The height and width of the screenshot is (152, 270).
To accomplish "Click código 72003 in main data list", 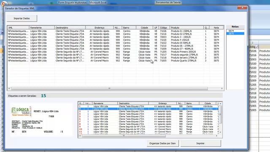I will pyautogui.click(x=163, y=37).
